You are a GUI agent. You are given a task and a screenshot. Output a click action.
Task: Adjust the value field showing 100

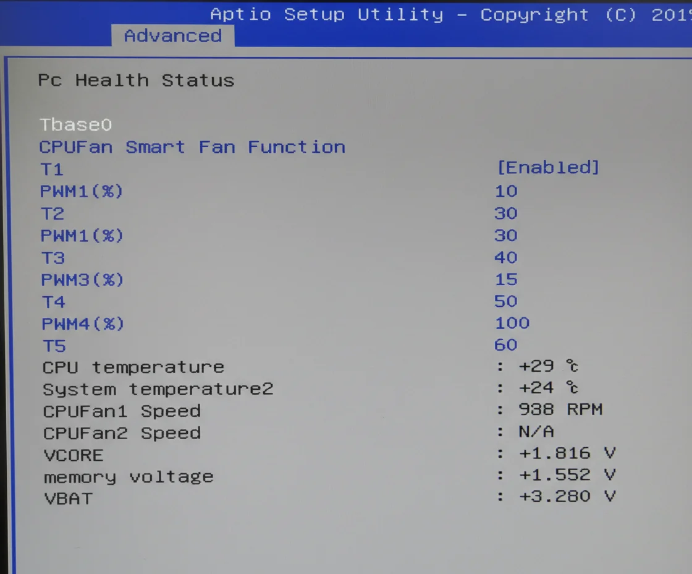(512, 323)
